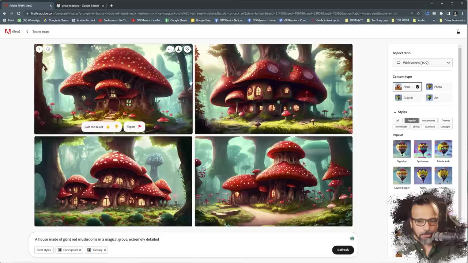Bookmark this page with the star icon
The image size is (468, 263).
click(x=418, y=14)
